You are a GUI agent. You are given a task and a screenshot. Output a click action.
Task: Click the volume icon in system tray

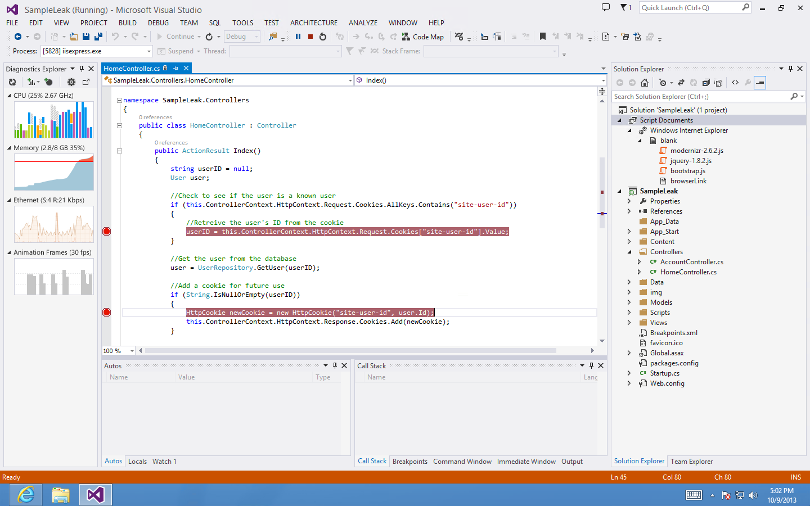[753, 495]
